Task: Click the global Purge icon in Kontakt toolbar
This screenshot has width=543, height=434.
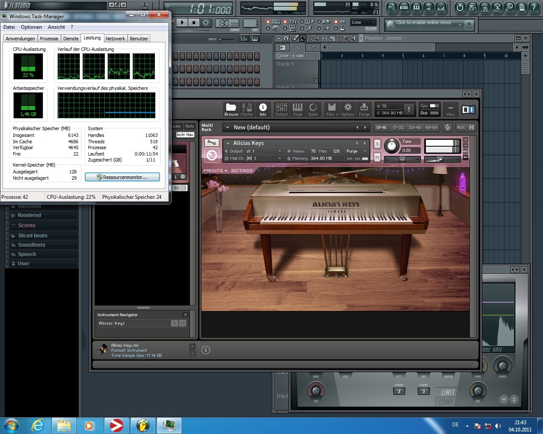Action: (364, 109)
